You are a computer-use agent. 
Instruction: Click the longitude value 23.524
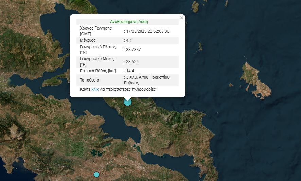[132, 62]
